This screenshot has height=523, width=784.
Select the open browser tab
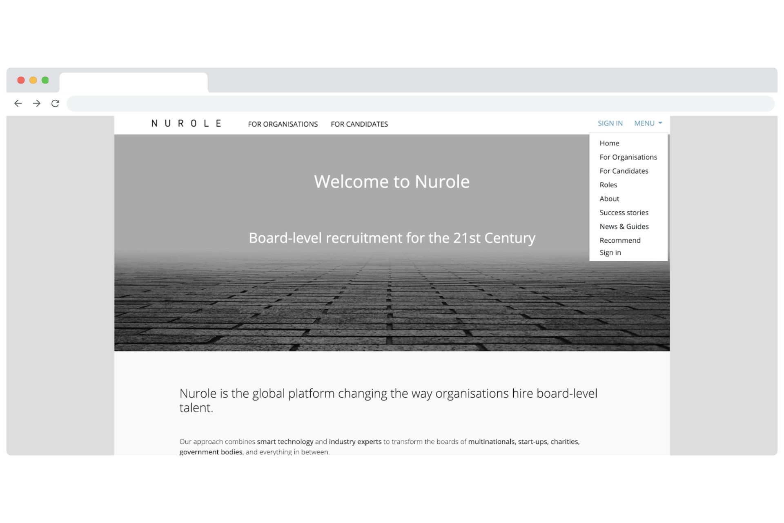coord(133,83)
